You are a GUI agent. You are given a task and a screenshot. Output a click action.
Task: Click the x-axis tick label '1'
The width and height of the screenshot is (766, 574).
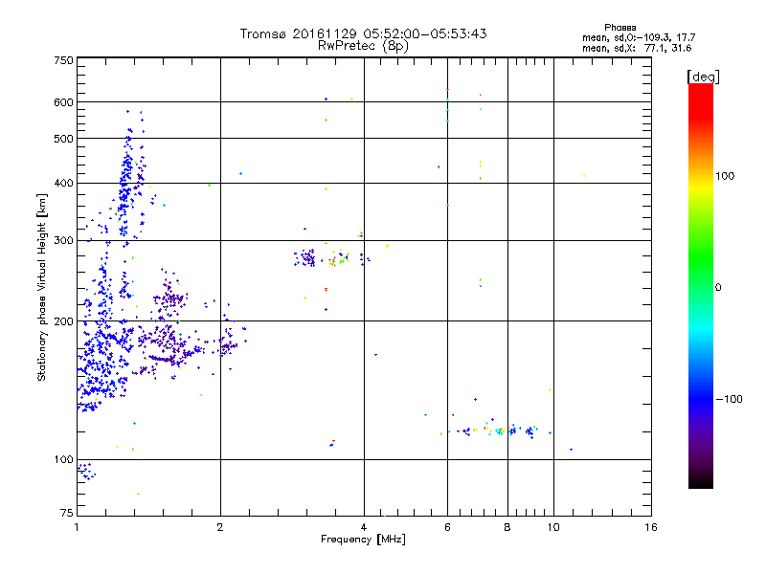(x=77, y=527)
